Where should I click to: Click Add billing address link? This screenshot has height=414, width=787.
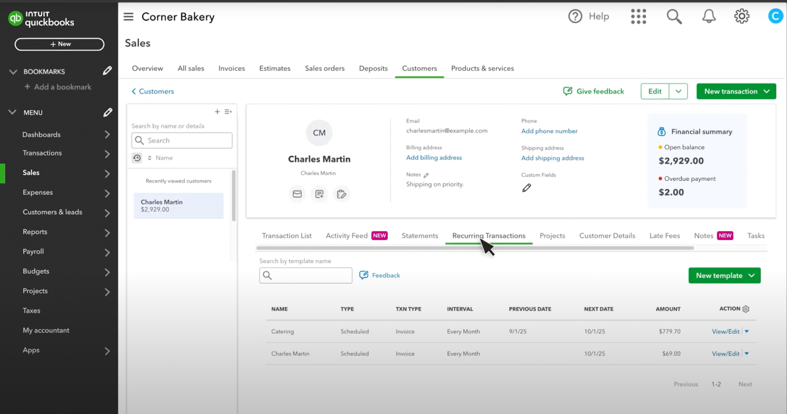434,158
